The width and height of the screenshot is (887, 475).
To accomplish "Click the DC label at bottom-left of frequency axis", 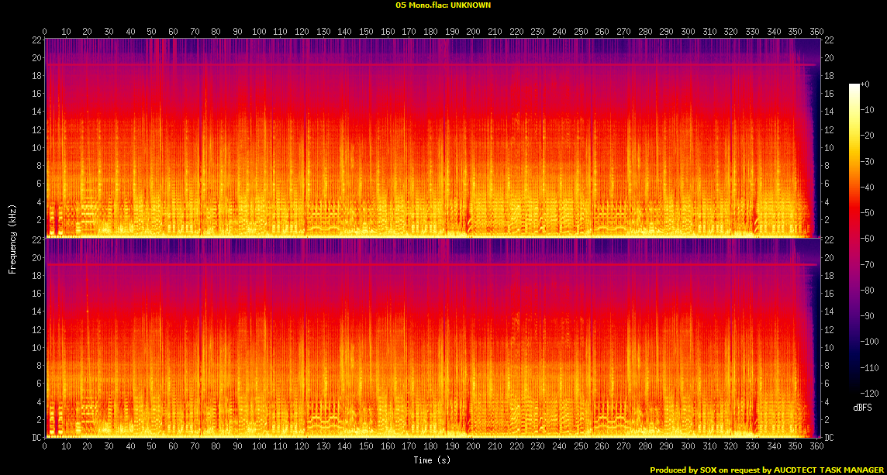I will coord(36,438).
